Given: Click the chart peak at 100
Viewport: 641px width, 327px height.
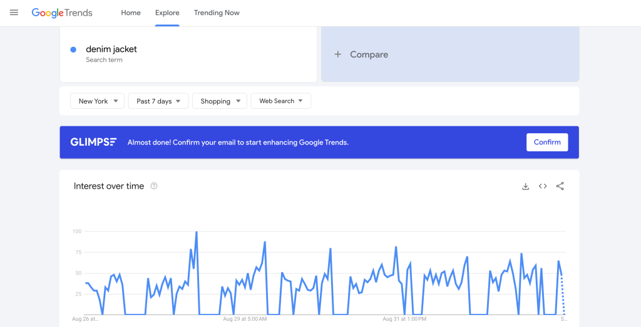Looking at the screenshot, I should click(x=196, y=232).
